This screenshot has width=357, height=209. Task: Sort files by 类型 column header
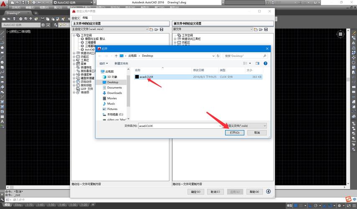pyautogui.click(x=223, y=70)
